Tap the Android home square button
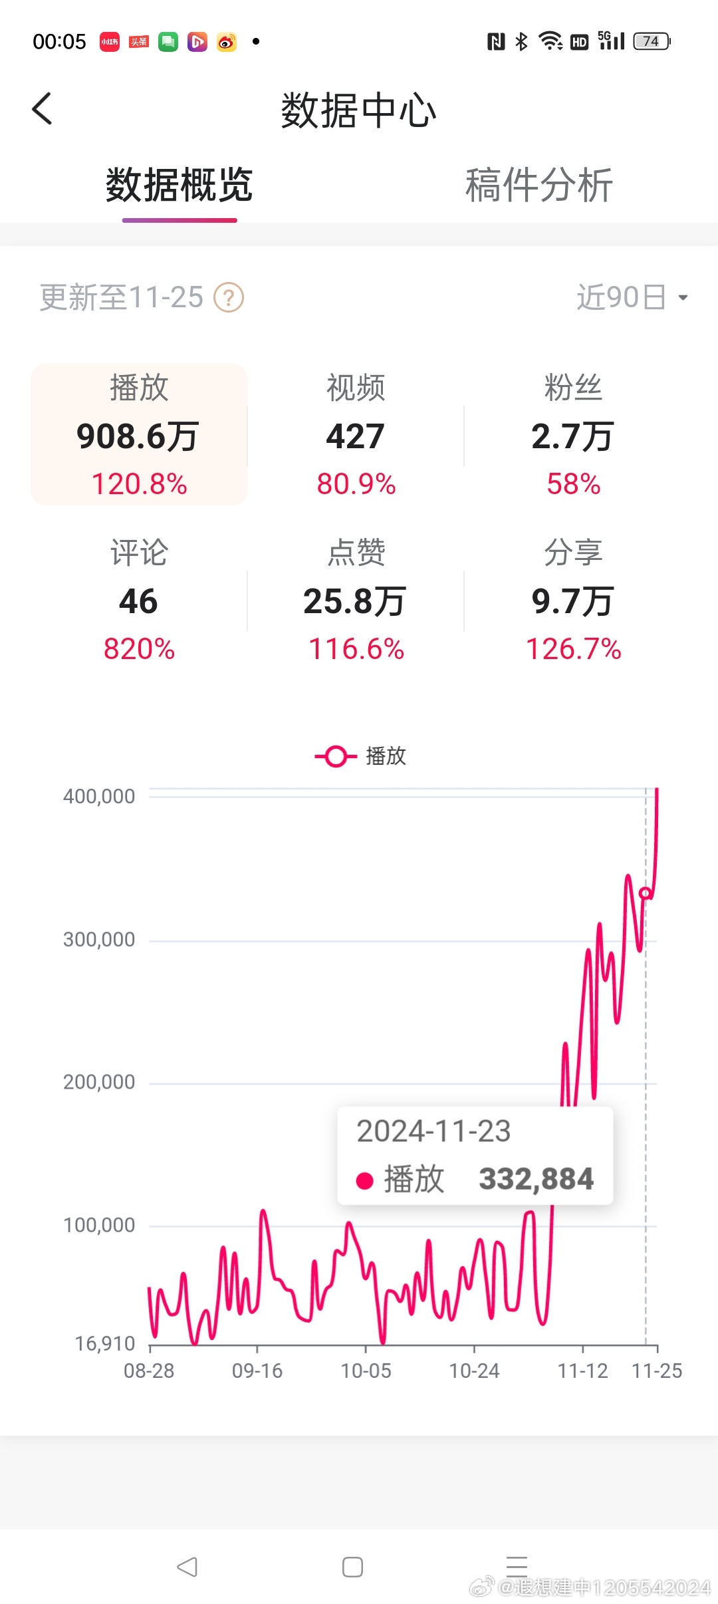718x1604 pixels. click(352, 1567)
